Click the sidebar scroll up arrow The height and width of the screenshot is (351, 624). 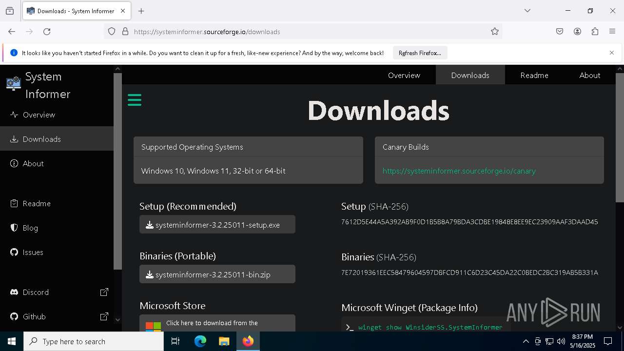click(x=117, y=70)
